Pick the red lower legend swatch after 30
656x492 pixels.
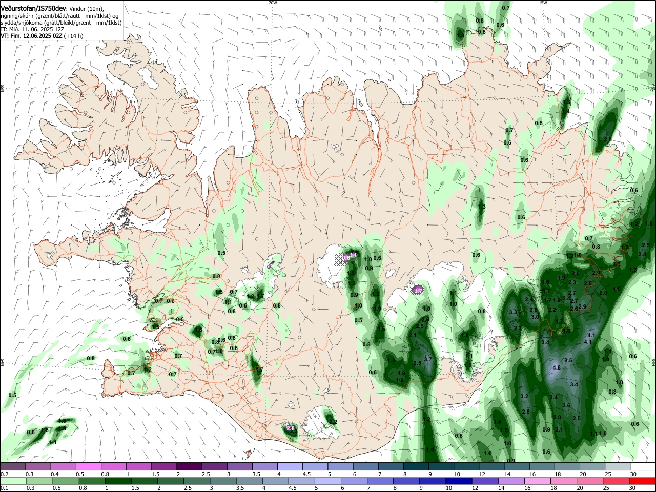pyautogui.click(x=643, y=481)
